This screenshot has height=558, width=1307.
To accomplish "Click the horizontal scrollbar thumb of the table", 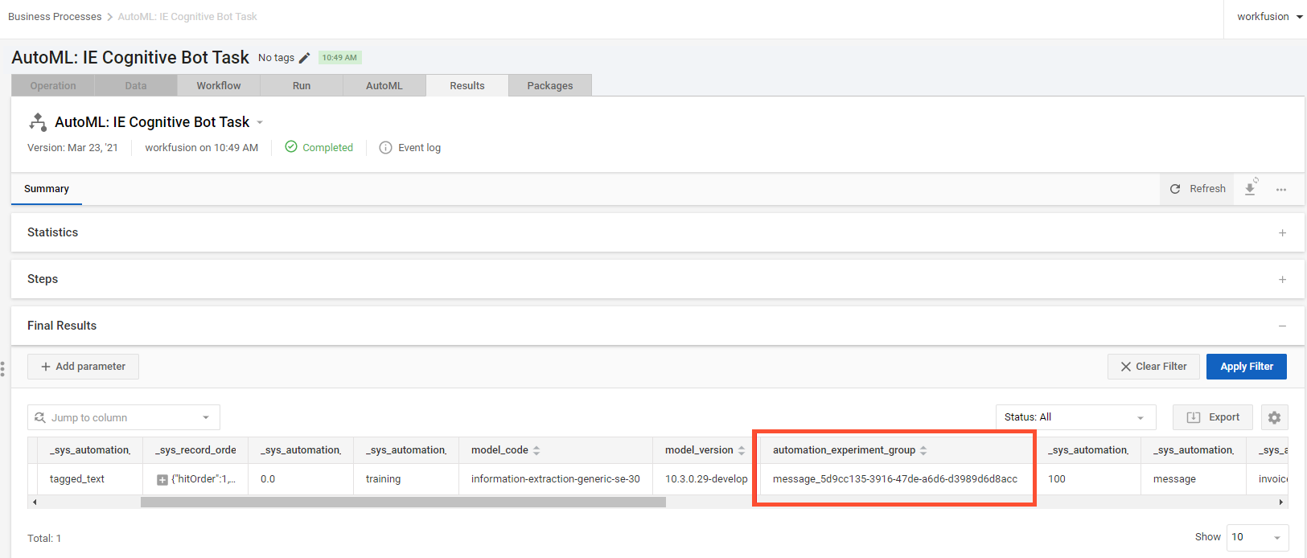I will point(403,503).
